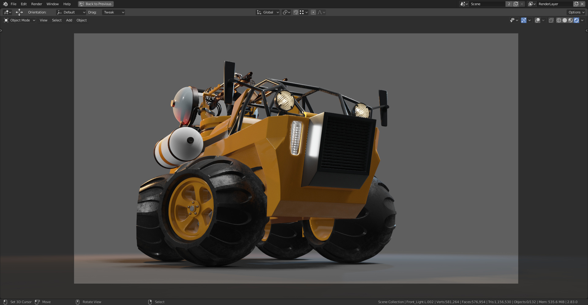
Task: Click the Verts:581,264 status entry
Action: [x=447, y=302]
